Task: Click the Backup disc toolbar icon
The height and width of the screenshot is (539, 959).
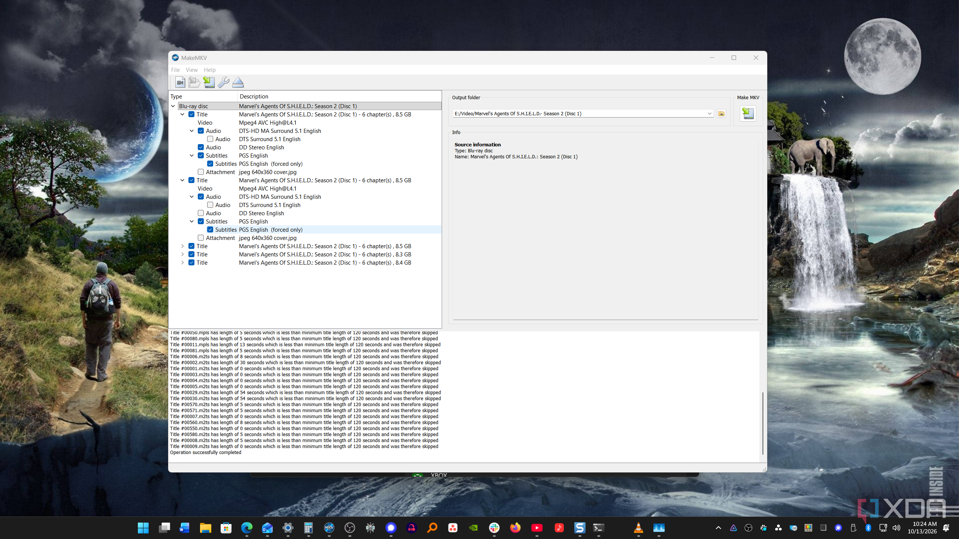Action: pyautogui.click(x=194, y=82)
